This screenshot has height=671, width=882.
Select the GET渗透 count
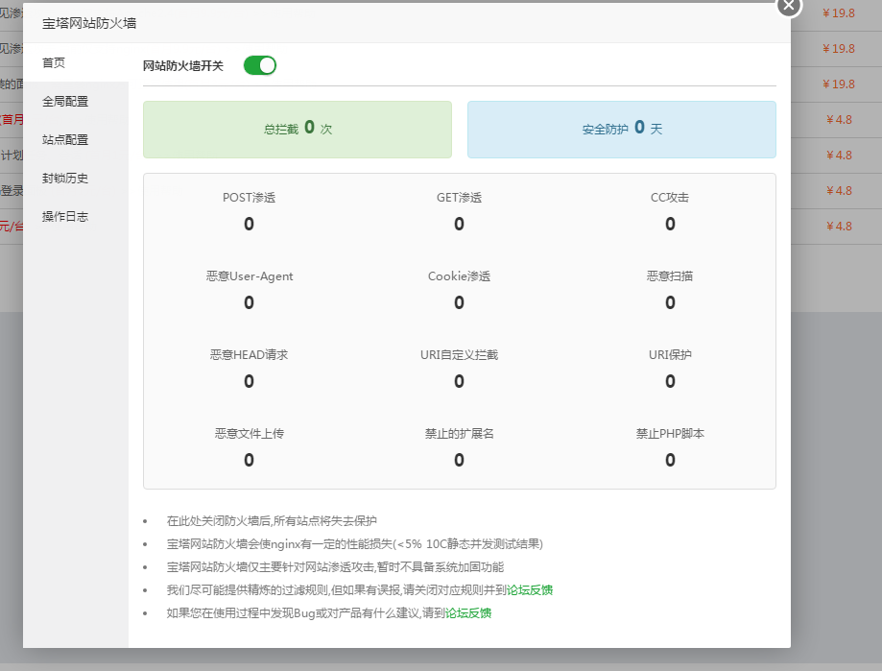pos(459,224)
